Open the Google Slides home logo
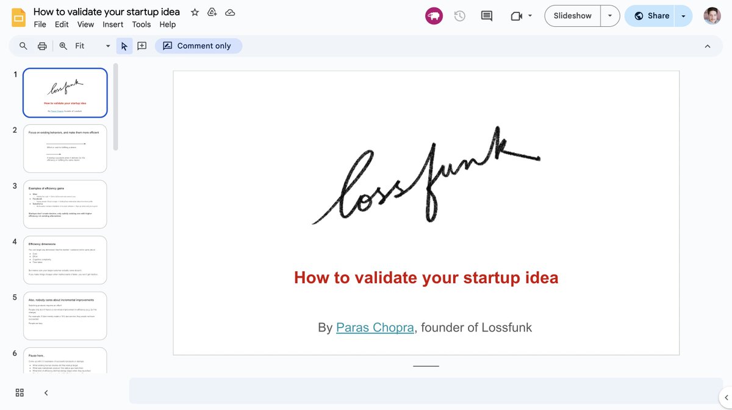Viewport: 732px width, 410px height. [18, 18]
